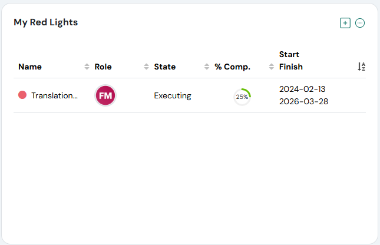Click the 25% completion progress circle
380x245 pixels.
[x=242, y=97]
